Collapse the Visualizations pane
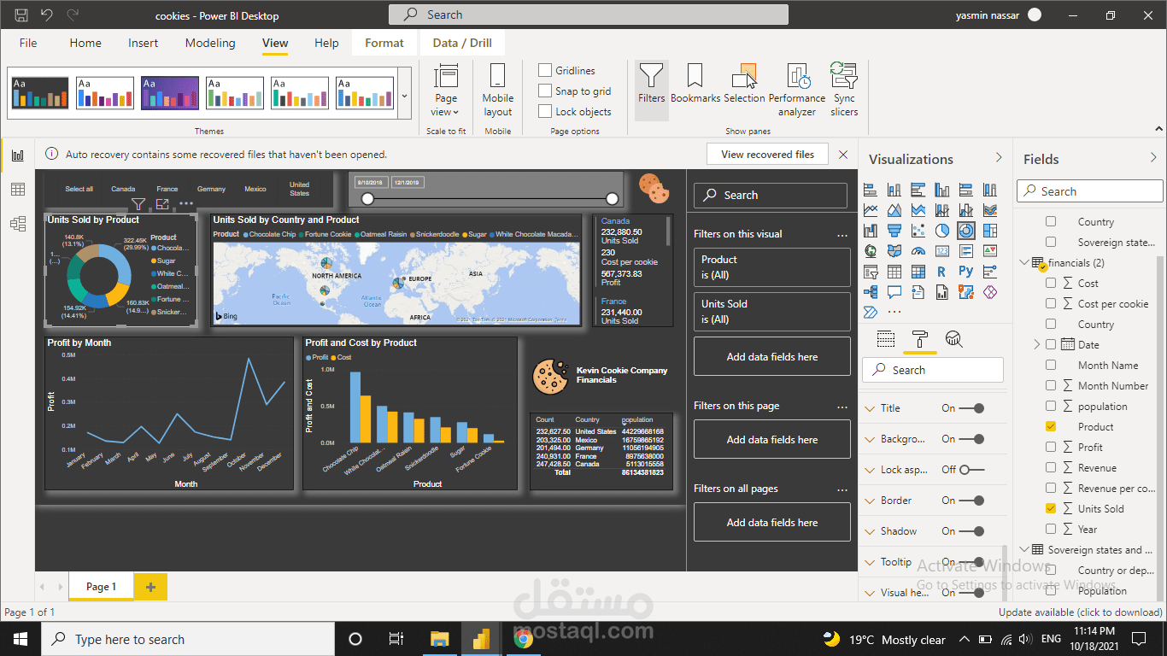This screenshot has height=656, width=1167. point(999,158)
